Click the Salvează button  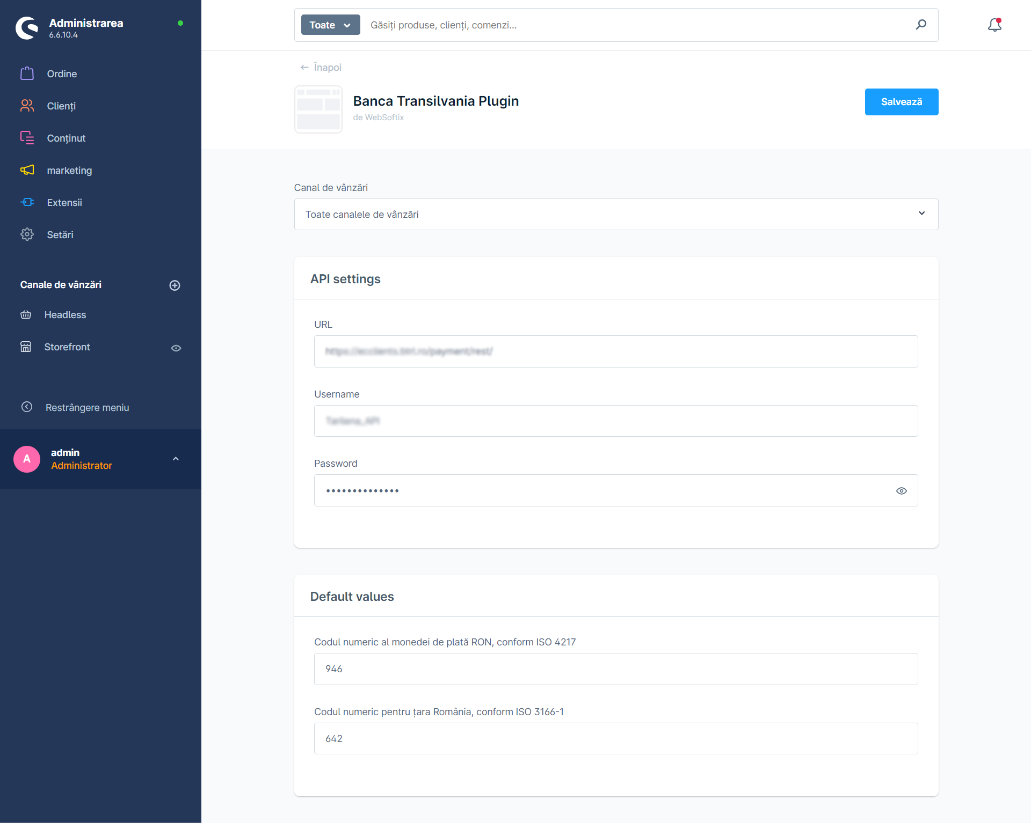(x=901, y=102)
